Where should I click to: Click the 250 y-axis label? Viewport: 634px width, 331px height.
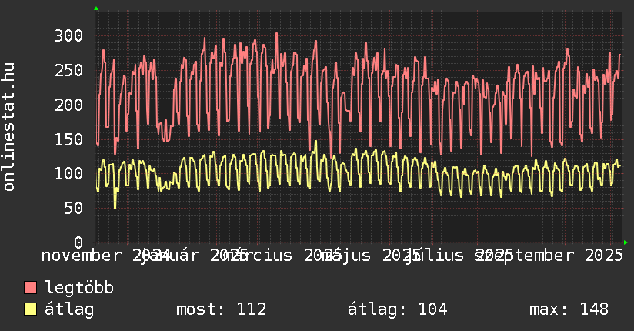tap(69, 70)
